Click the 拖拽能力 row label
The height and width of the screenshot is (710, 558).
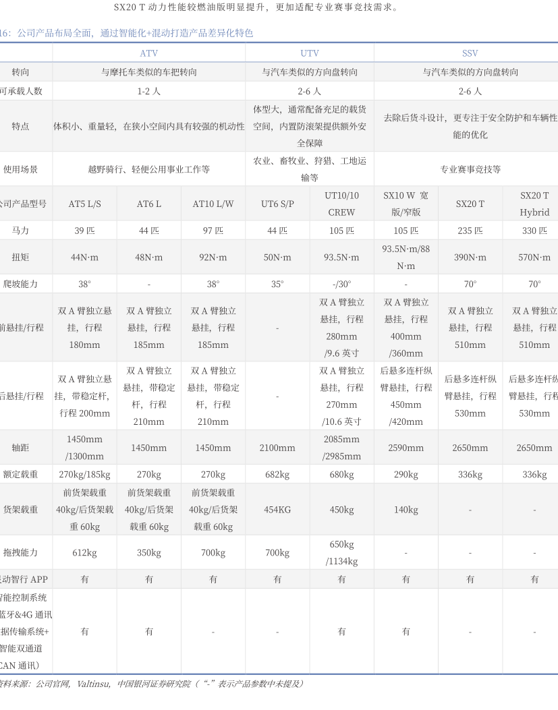pos(21,553)
